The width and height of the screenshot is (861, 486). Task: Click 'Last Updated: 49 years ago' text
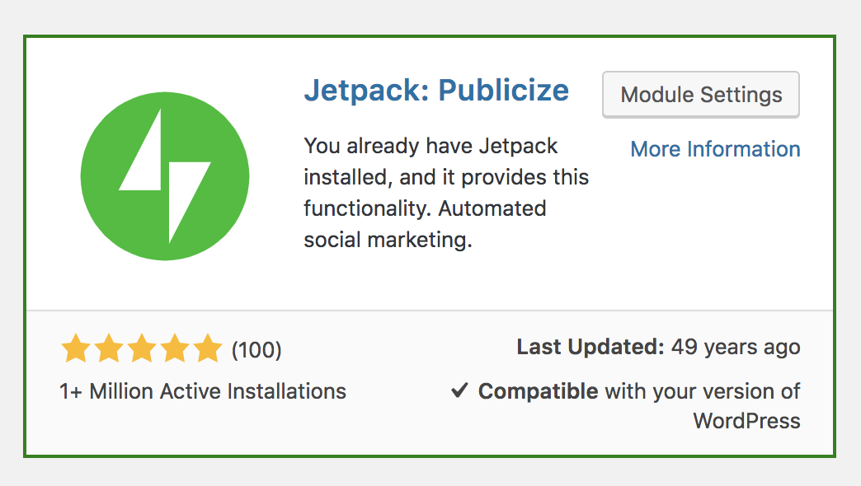(x=658, y=348)
